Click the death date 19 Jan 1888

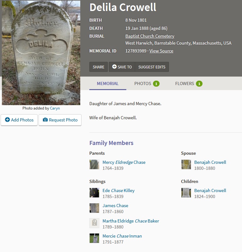137,28
